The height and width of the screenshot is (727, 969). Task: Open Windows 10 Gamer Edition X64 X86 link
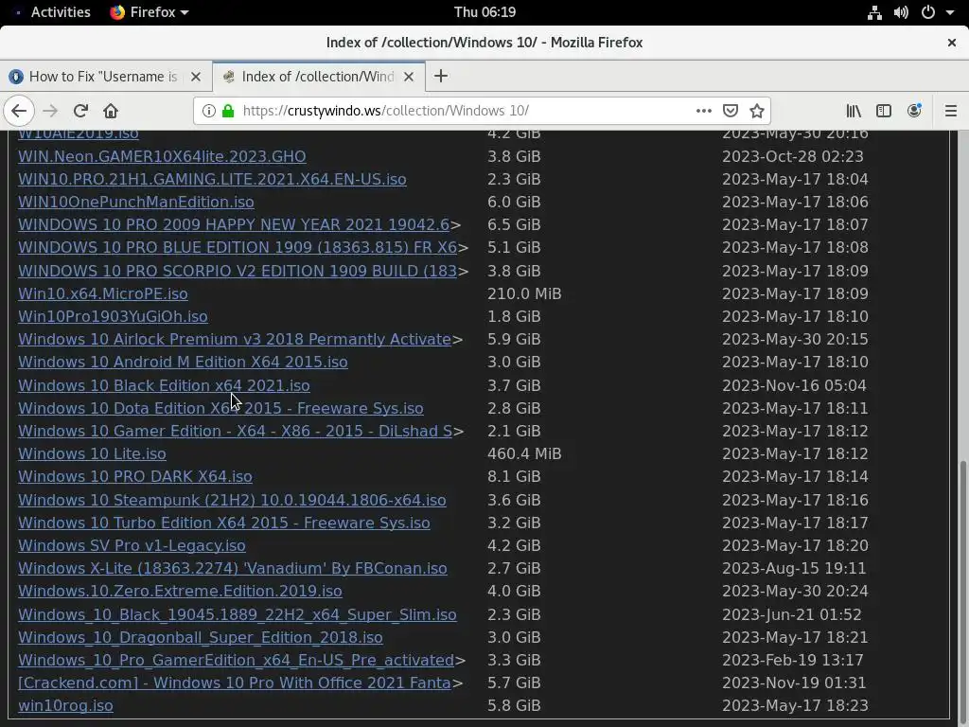pos(235,431)
